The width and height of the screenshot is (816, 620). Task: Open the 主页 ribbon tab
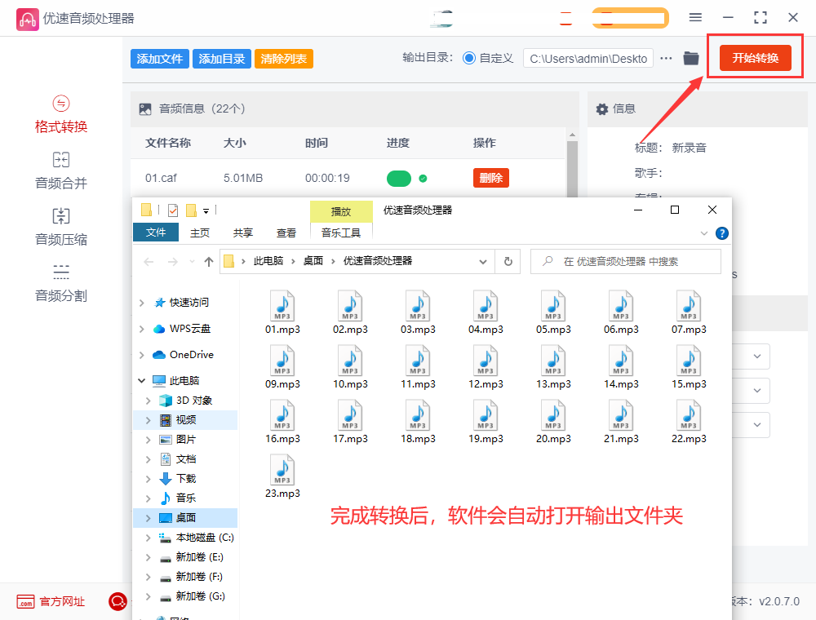200,233
